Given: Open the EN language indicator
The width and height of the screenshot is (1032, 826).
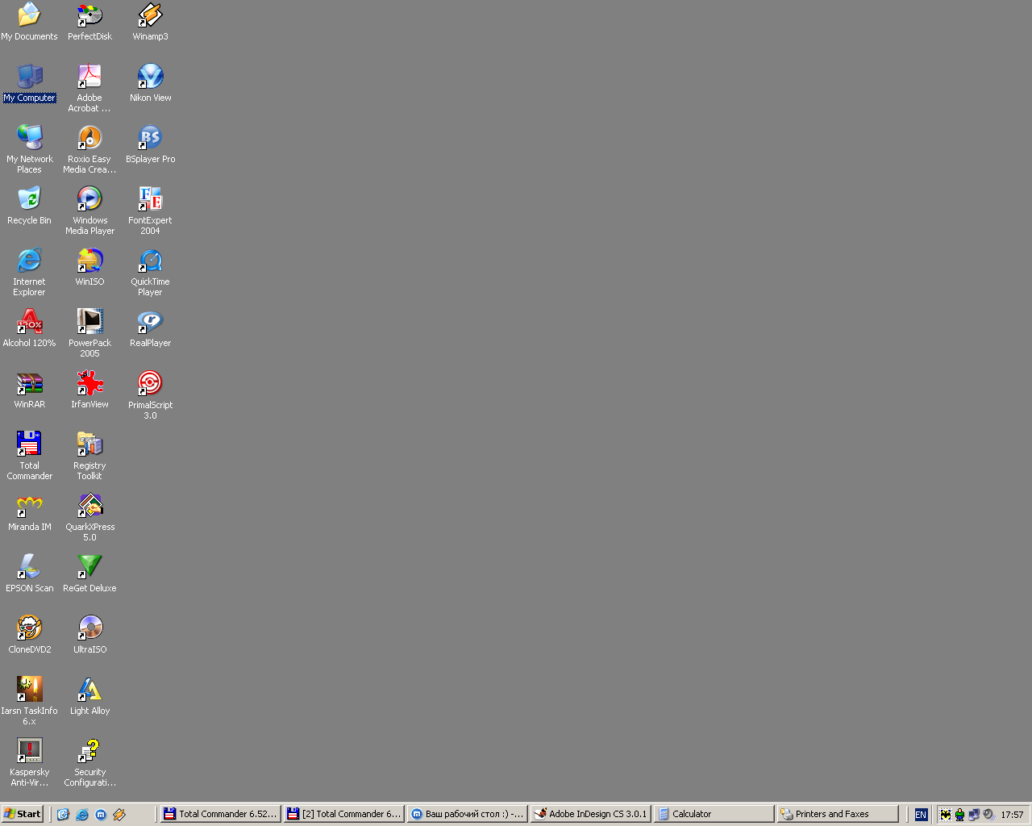Looking at the screenshot, I should click(921, 815).
